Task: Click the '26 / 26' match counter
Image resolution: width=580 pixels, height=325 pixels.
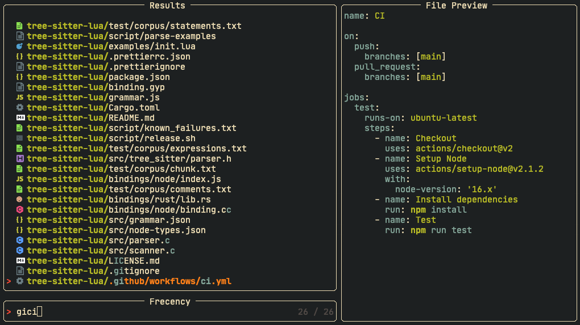Action: click(316, 312)
